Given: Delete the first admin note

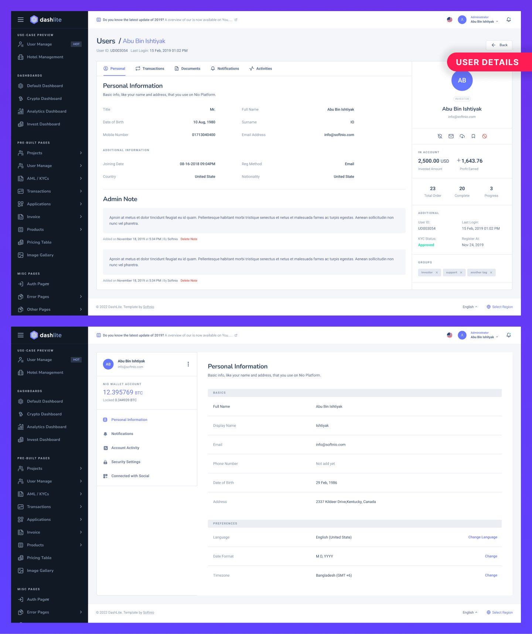Looking at the screenshot, I should pyautogui.click(x=189, y=239).
